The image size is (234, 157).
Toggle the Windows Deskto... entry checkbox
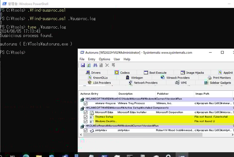tap(86, 121)
